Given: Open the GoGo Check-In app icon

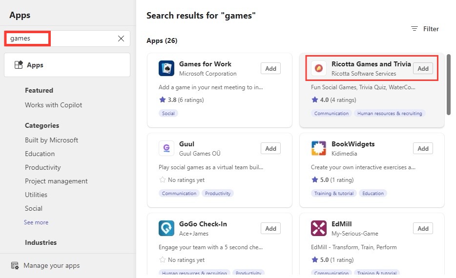Looking at the screenshot, I should (166, 228).
